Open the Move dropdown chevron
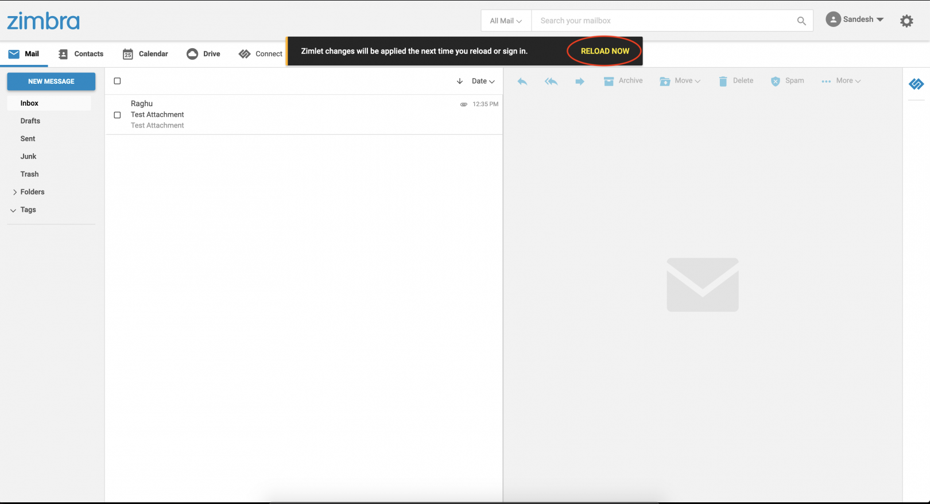Viewport: 930px width, 504px height. click(698, 82)
